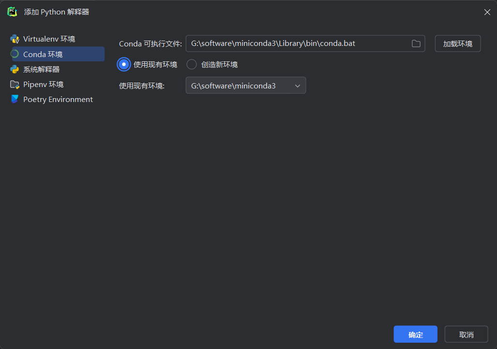Screen dimensions: 497x349
Task: Browse for the Conda executable with the folder icon
Action: 416,44
